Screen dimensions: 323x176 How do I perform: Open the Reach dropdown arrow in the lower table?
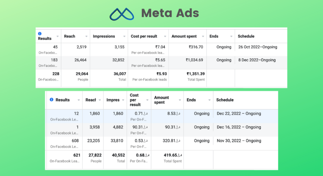point(100,100)
